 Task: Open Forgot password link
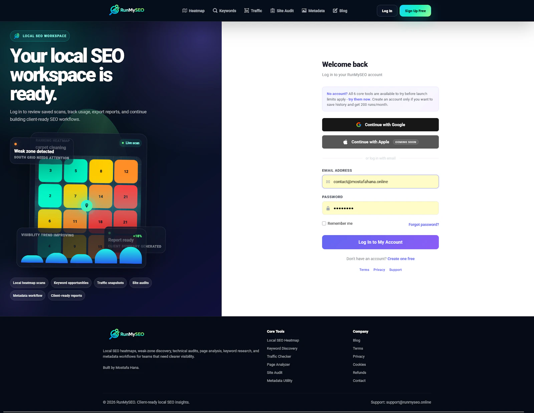point(424,225)
